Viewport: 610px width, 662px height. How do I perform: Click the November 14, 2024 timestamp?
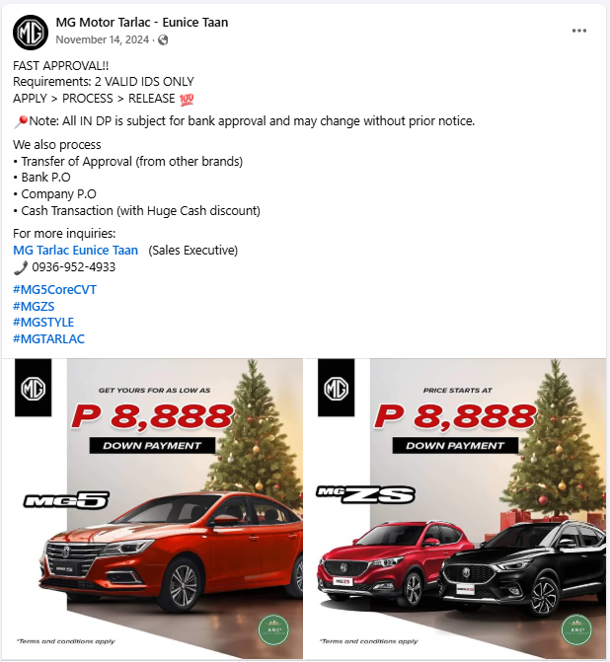pos(103,39)
